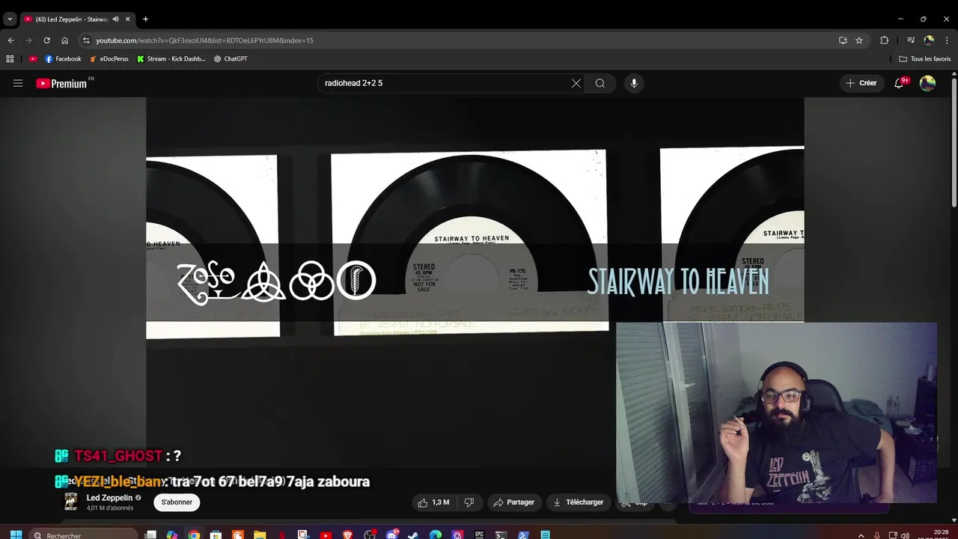Open Epic Games Launcher in the taskbar
The height and width of the screenshot is (539, 958).
click(479, 535)
